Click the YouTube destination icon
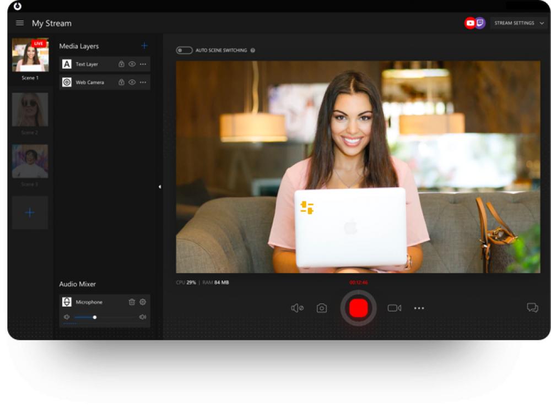551x408 pixels. click(470, 23)
